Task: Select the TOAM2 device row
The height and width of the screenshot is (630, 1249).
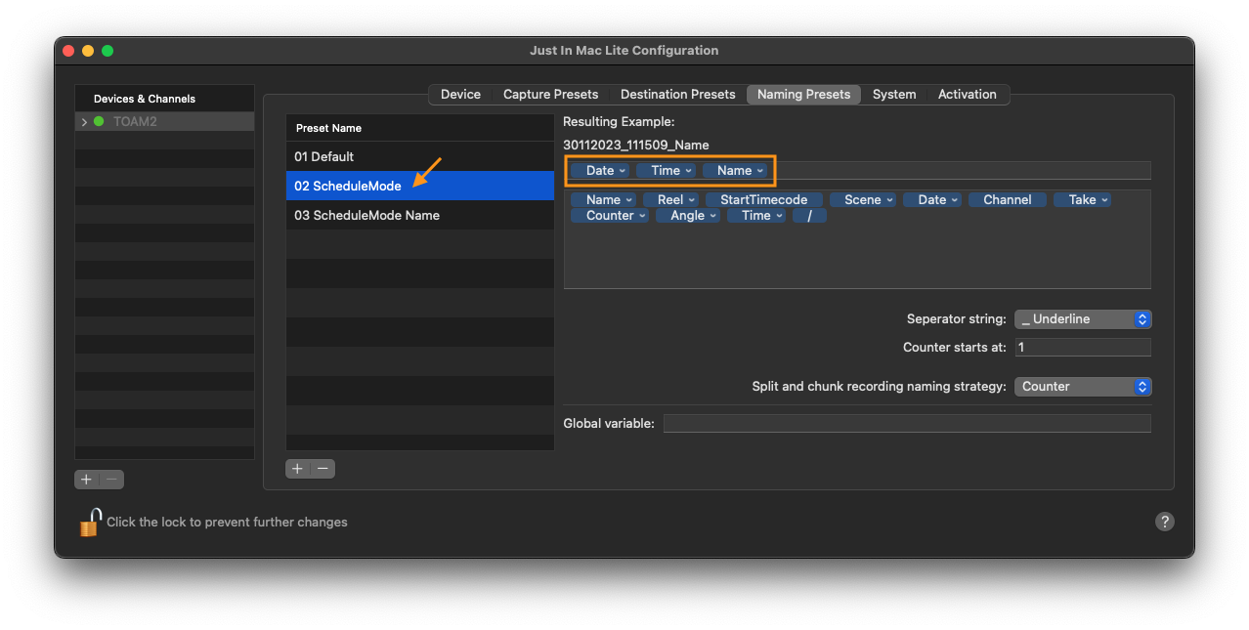Action: click(x=164, y=122)
